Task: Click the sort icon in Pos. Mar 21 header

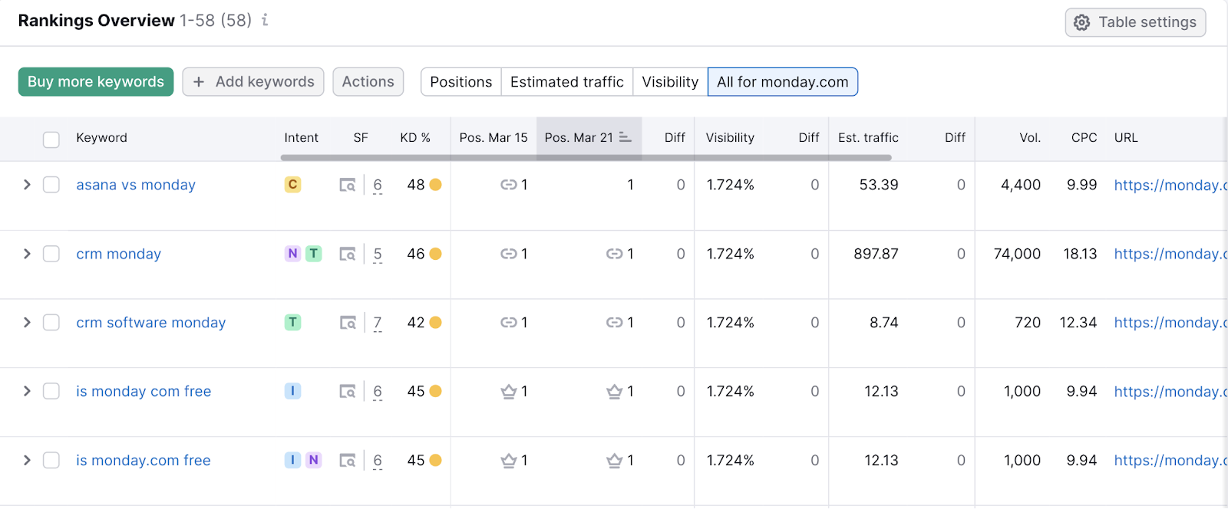Action: pyautogui.click(x=626, y=137)
